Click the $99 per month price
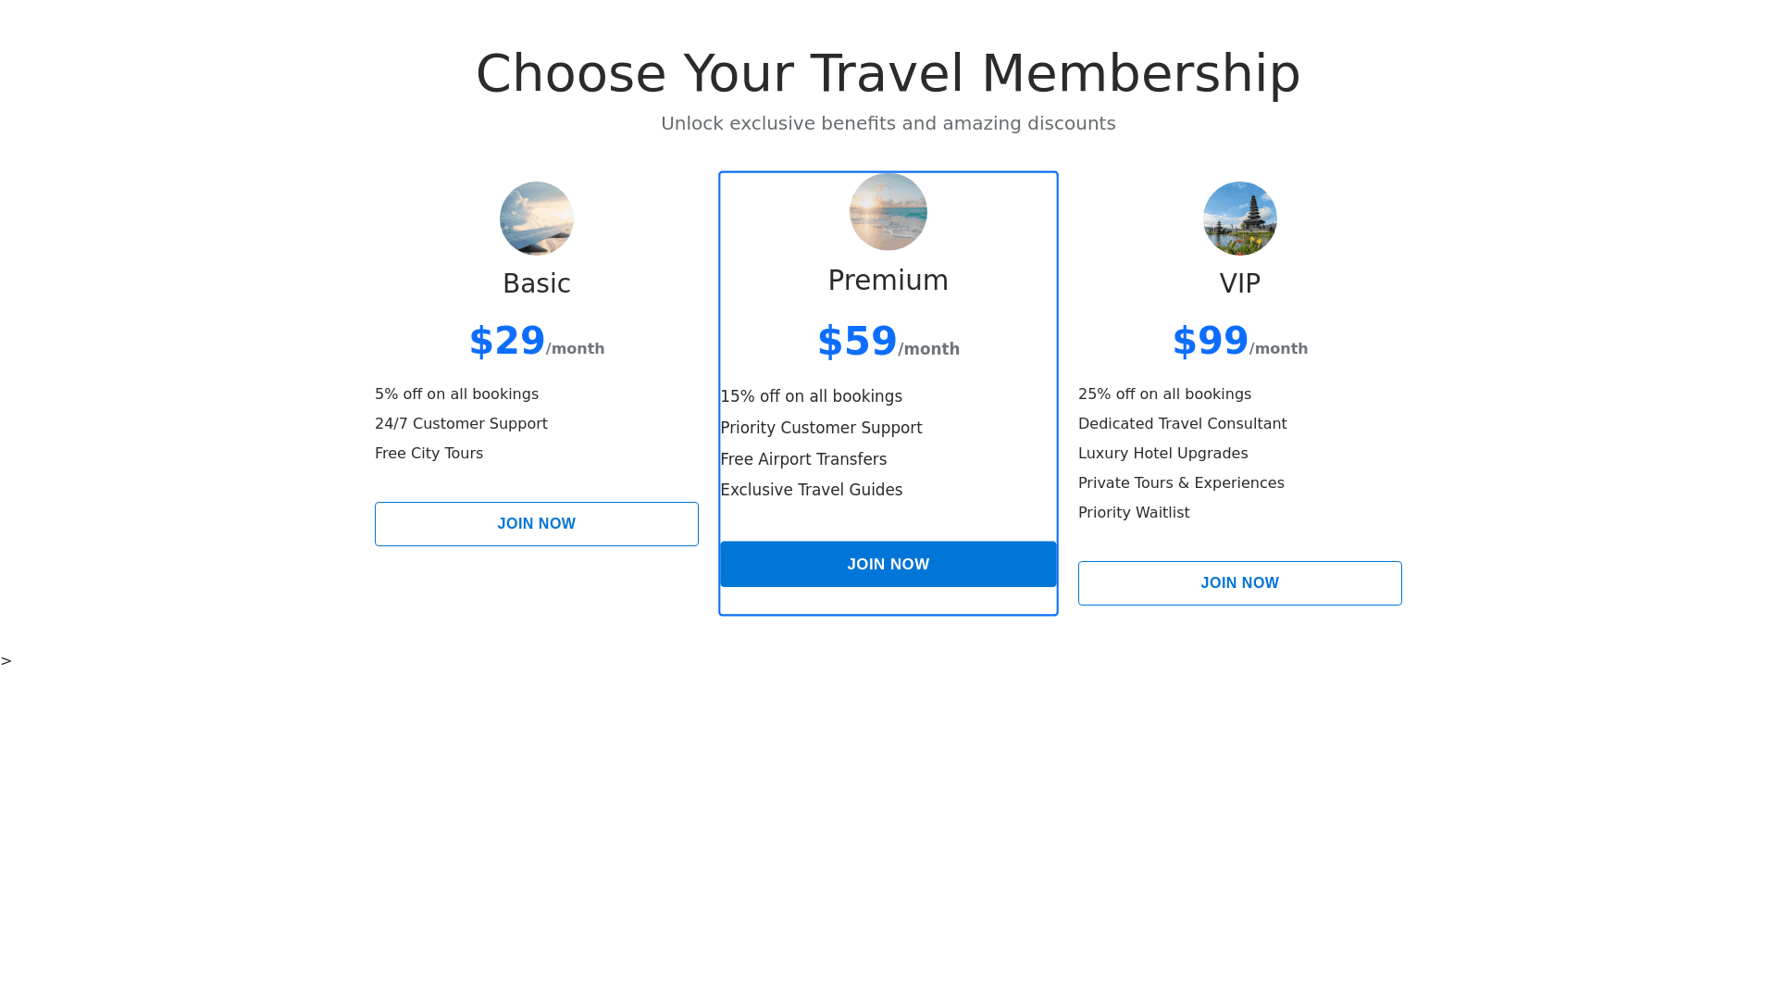Image resolution: width=1777 pixels, height=1000 pixels. tap(1239, 342)
